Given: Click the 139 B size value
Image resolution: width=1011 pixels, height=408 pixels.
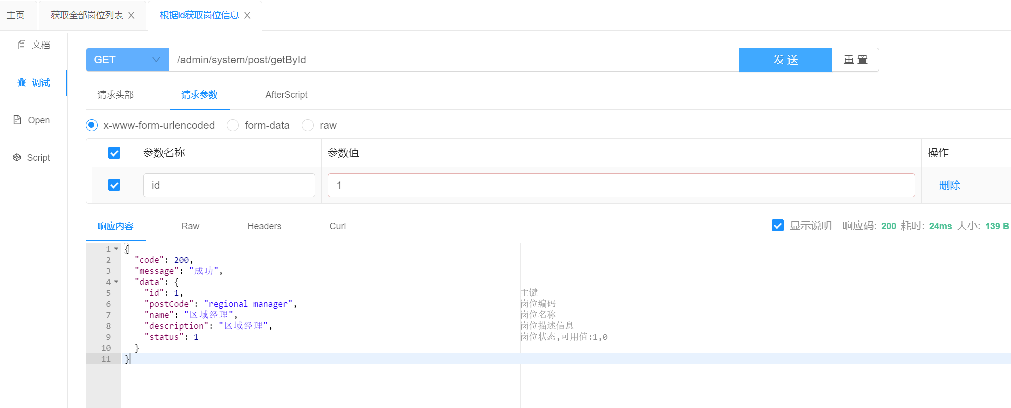Looking at the screenshot, I should (997, 226).
